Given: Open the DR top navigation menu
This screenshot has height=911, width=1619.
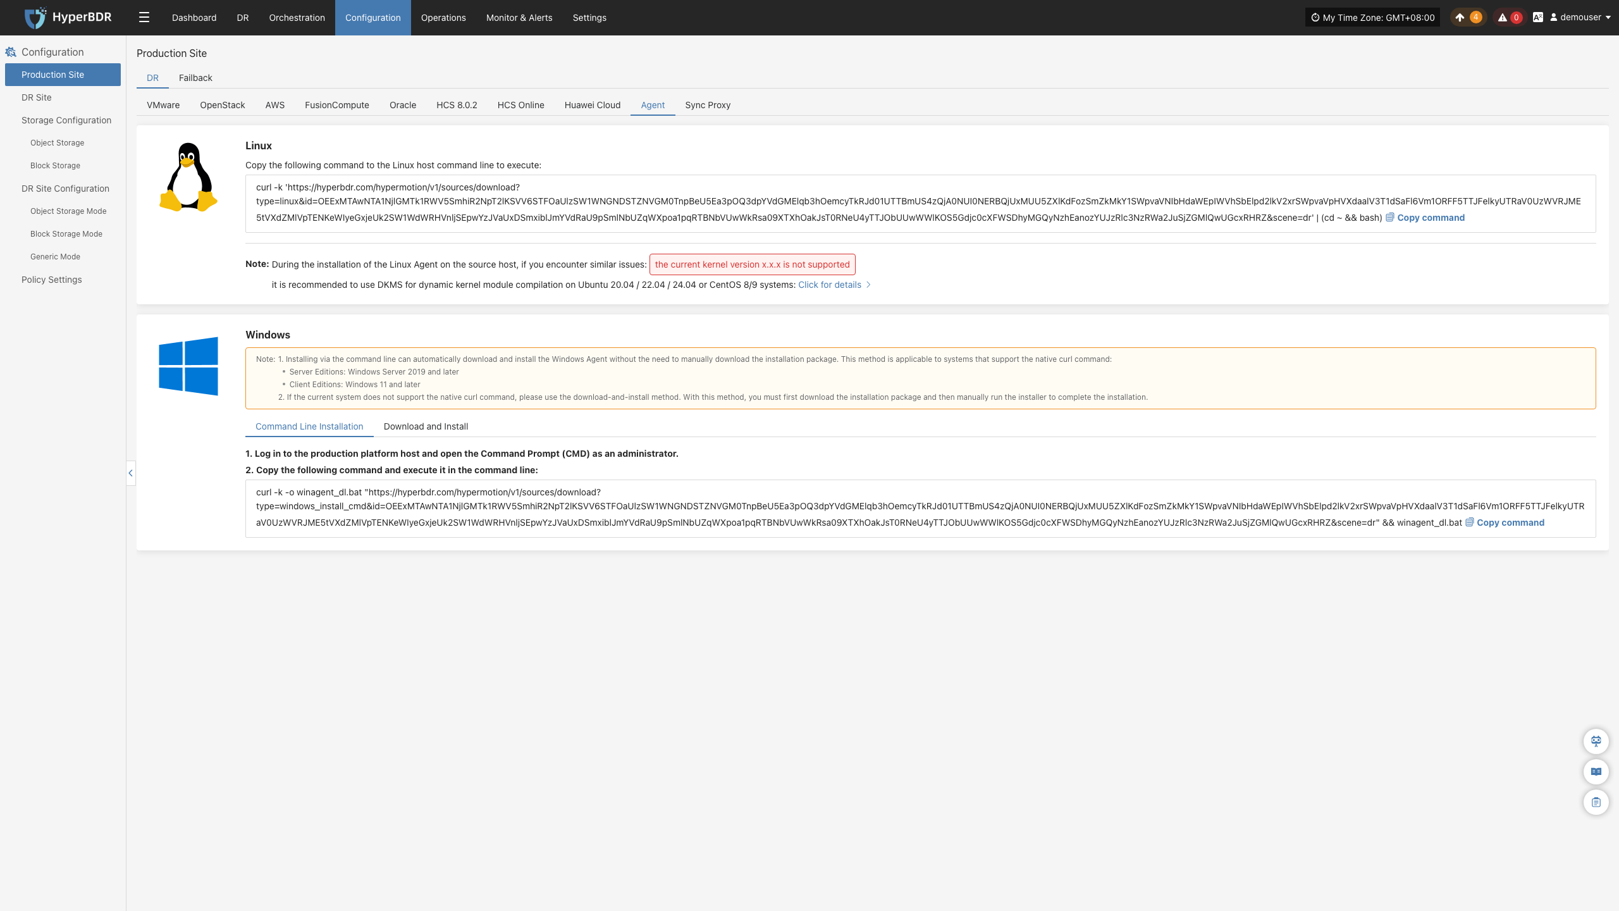Looking at the screenshot, I should click(x=243, y=18).
